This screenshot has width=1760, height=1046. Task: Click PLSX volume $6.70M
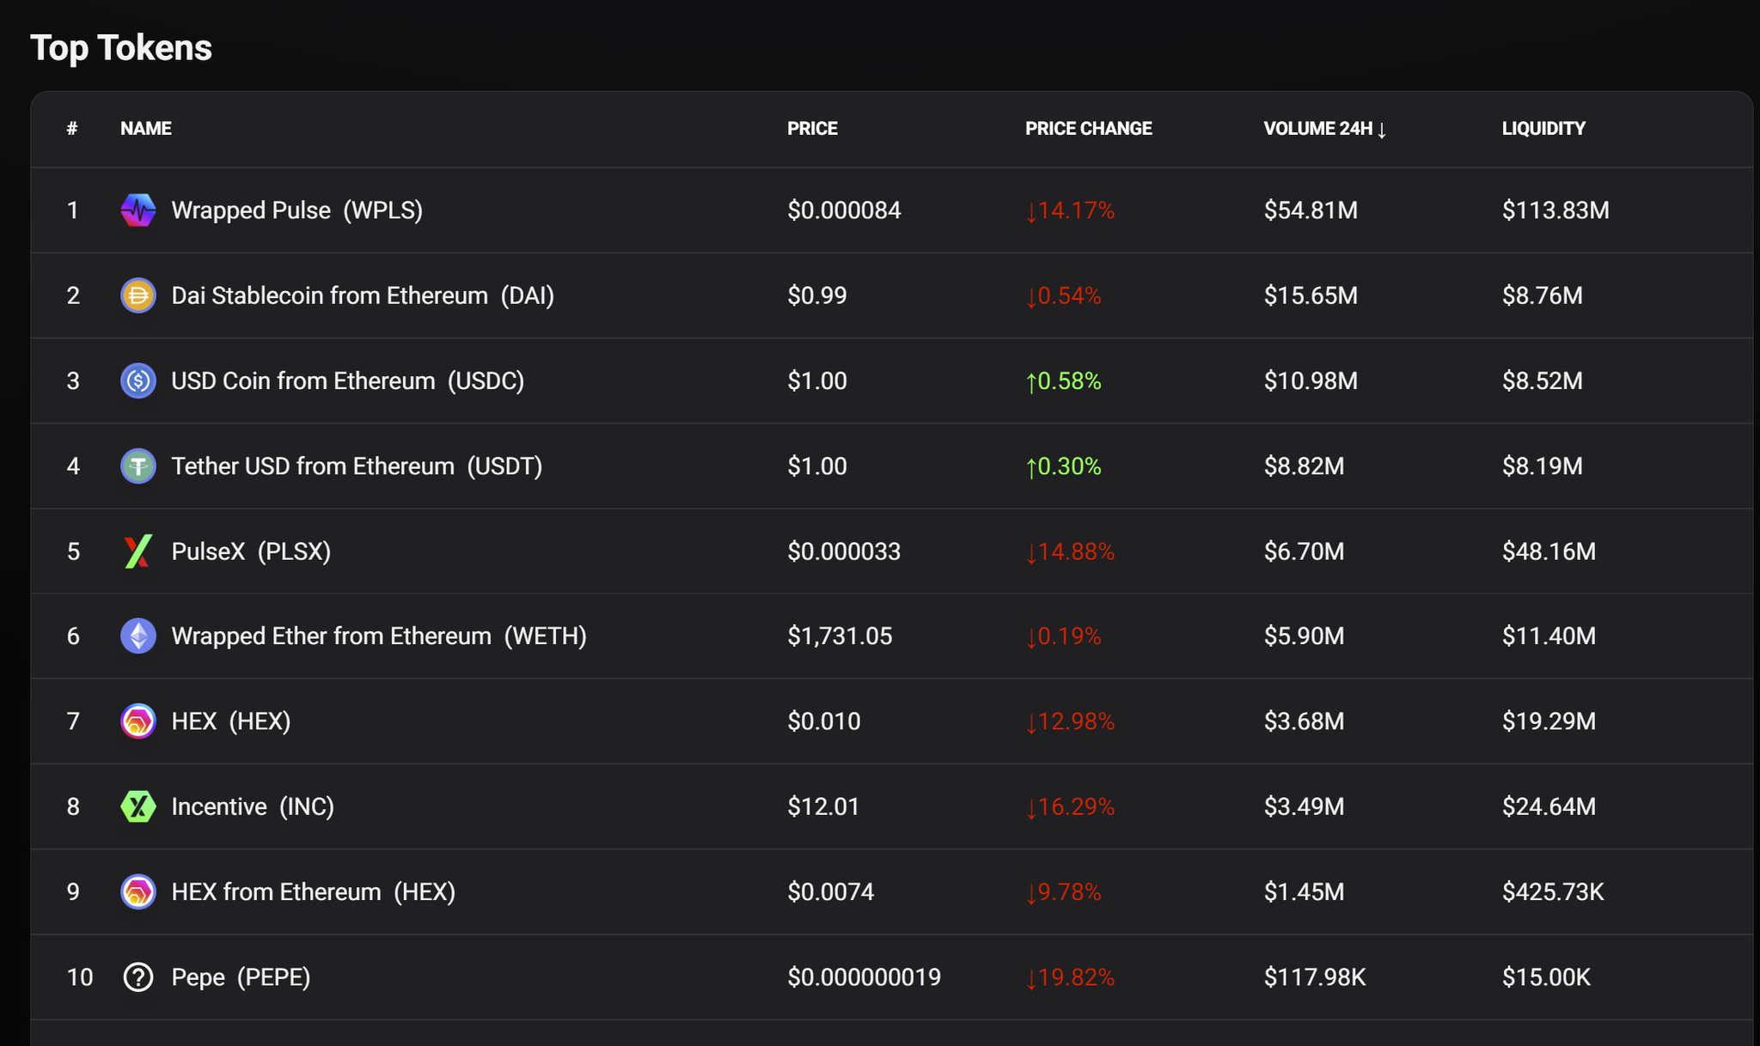(1304, 551)
